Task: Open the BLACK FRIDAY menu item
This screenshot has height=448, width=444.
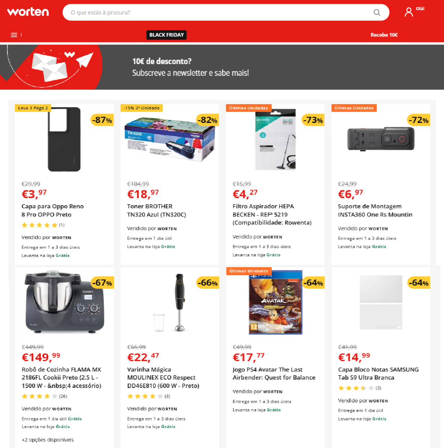Action: (x=166, y=35)
